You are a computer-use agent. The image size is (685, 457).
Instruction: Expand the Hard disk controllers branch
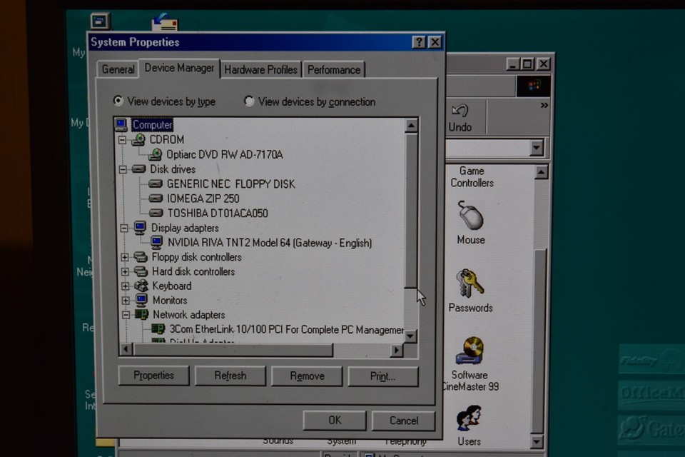tap(126, 271)
